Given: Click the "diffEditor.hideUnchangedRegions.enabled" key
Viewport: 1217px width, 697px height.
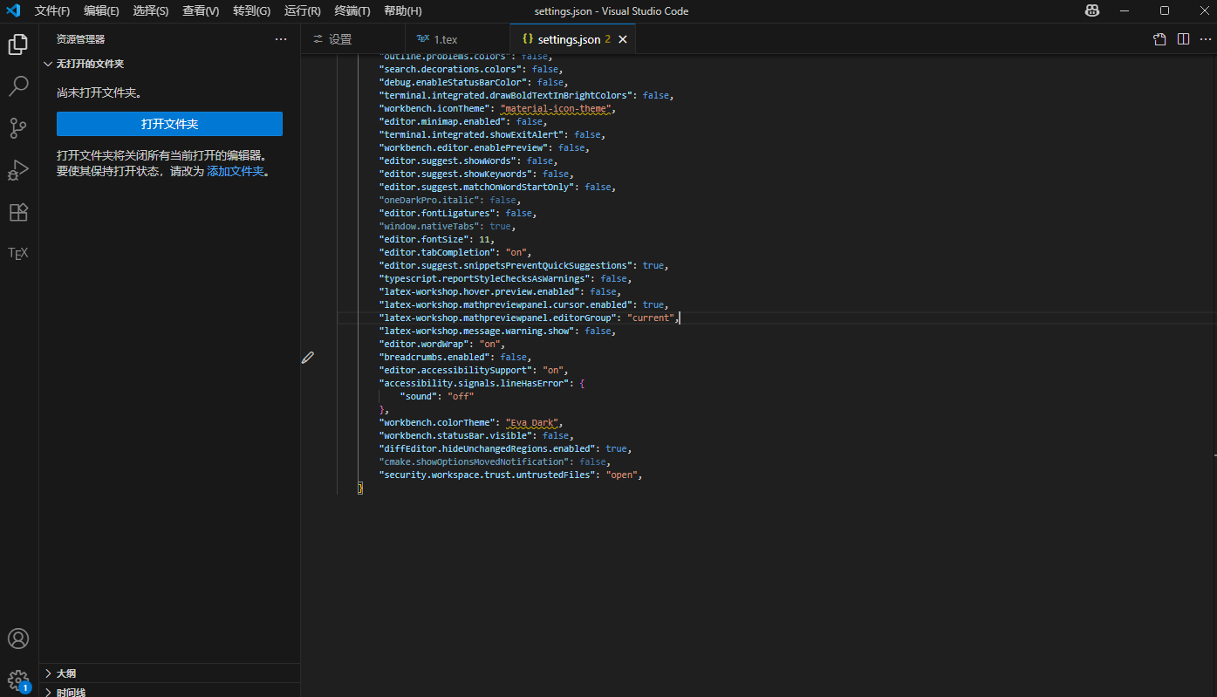Looking at the screenshot, I should 488,449.
